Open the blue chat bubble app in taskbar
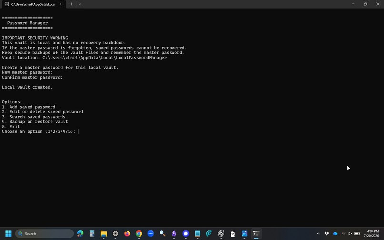The width and height of the screenshot is (384, 240). (x=186, y=234)
